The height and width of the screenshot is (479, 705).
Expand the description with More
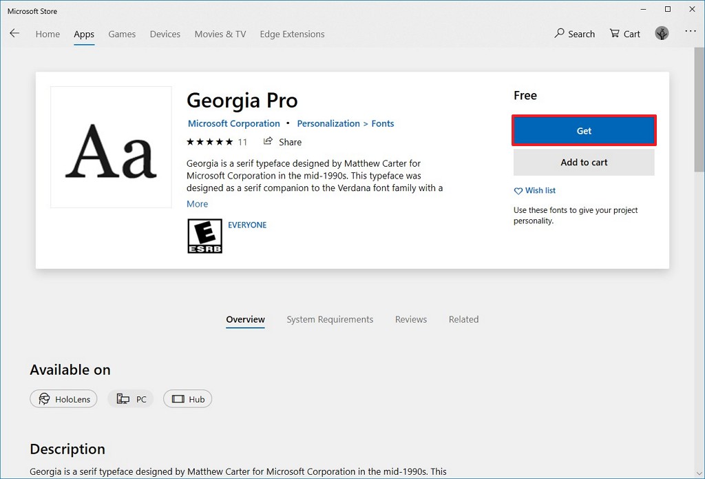pos(198,204)
